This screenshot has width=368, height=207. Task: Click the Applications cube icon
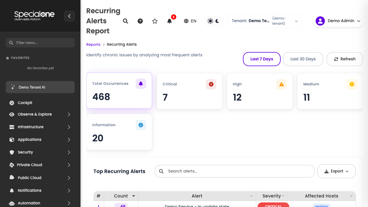point(12,140)
